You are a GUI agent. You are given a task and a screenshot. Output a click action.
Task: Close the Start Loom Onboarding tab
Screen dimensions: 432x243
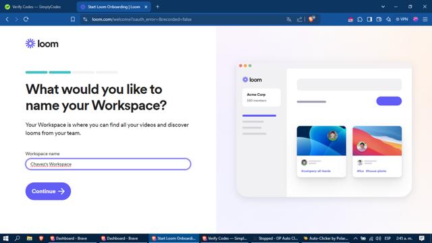click(x=146, y=7)
